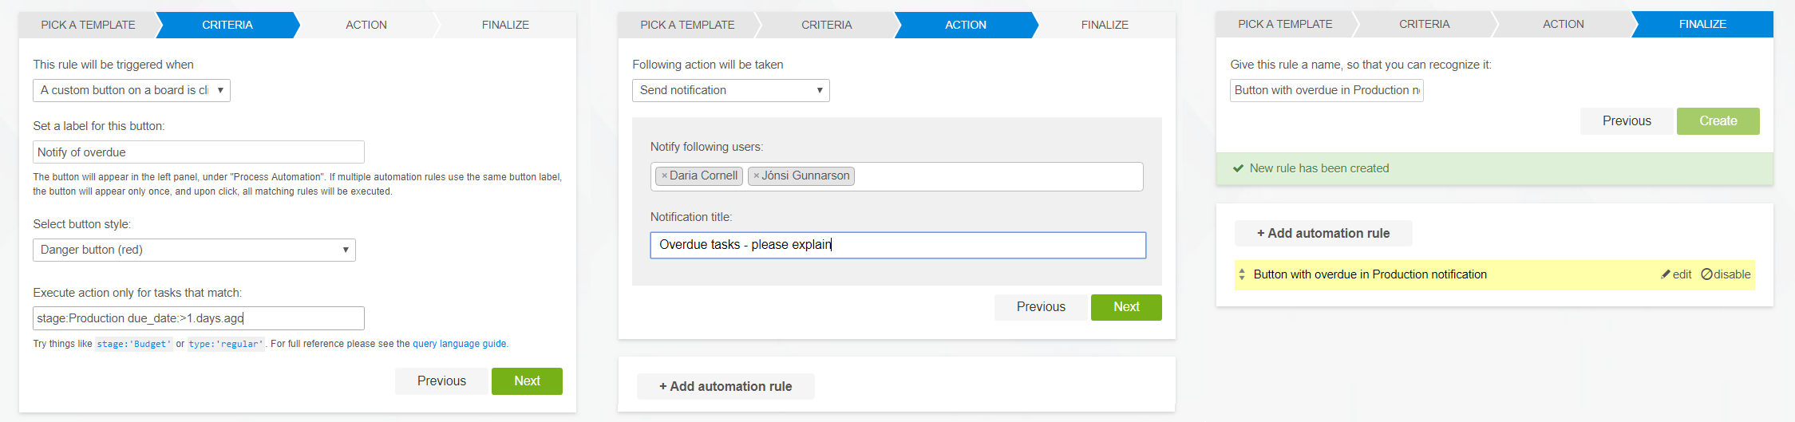Click Add automation rule in middle panel
Viewport: 1795px width, 422px height.
click(726, 387)
